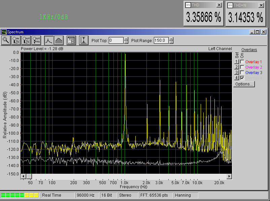The height and width of the screenshot is (201, 270).
Task: Switch to line plot display mode
Action: point(49,40)
